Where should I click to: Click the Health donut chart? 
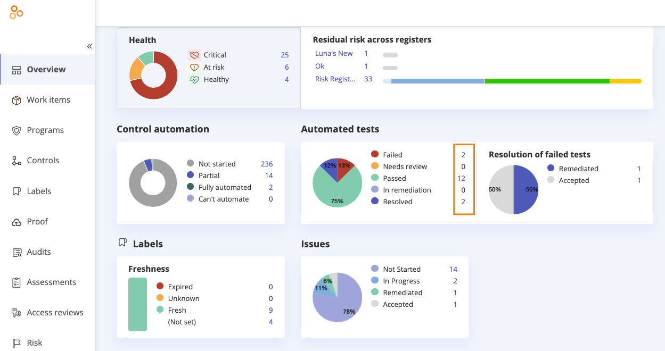(x=153, y=75)
